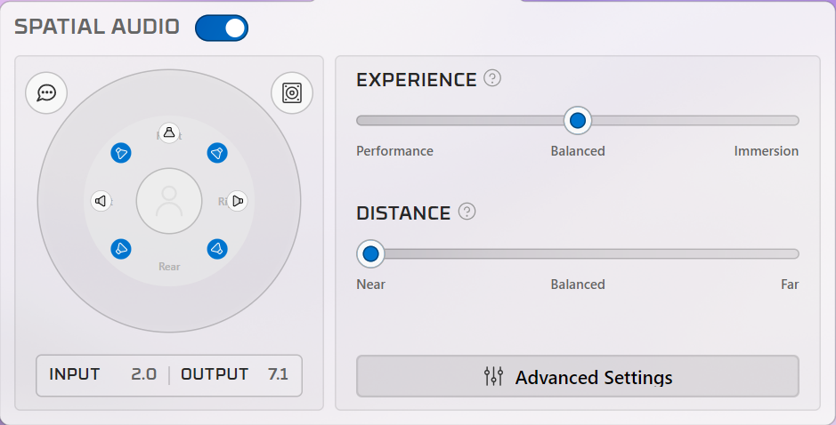Click the EXPERIENCE heading
The width and height of the screenshot is (836, 425).
tap(417, 80)
